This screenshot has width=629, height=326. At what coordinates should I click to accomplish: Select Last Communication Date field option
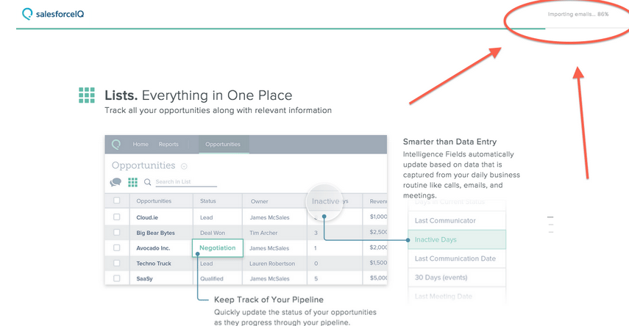pyautogui.click(x=457, y=258)
